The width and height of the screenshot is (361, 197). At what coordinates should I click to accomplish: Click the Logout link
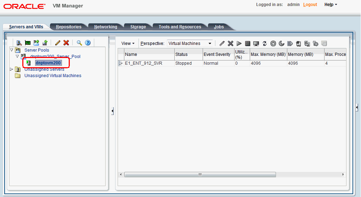(310, 5)
